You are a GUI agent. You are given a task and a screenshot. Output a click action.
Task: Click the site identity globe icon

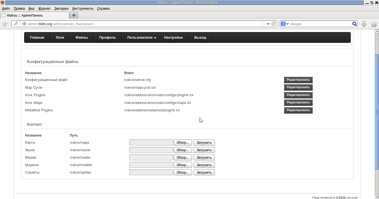(24, 24)
